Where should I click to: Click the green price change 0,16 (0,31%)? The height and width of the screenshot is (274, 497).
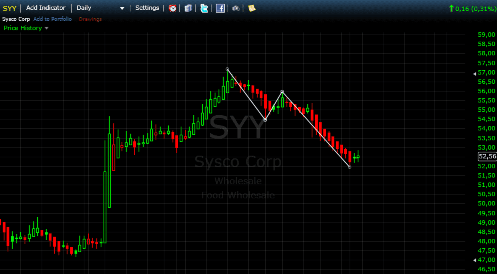coord(472,9)
